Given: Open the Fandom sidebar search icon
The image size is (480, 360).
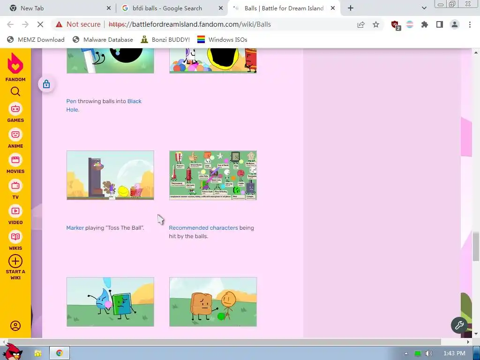Looking at the screenshot, I should click(x=15, y=91).
